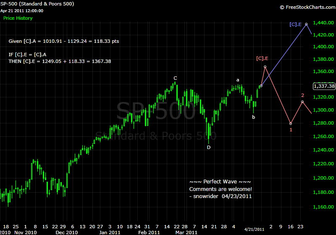336x235 pixels.
Task: Click the date axis label 29
Action: 63,227
